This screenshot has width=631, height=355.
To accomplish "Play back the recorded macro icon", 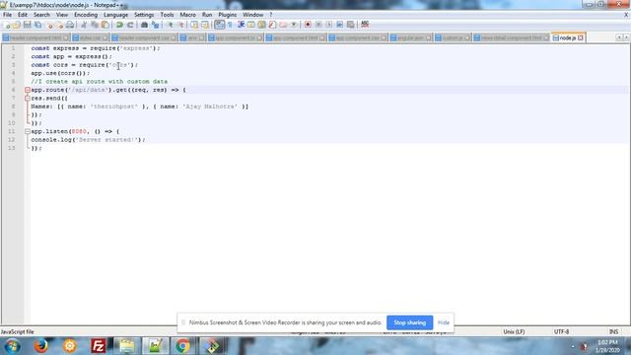I will 328,25.
